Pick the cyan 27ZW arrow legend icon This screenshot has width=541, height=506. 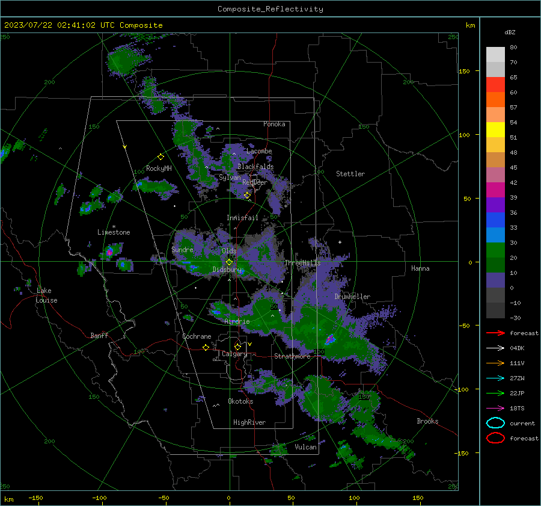point(495,378)
